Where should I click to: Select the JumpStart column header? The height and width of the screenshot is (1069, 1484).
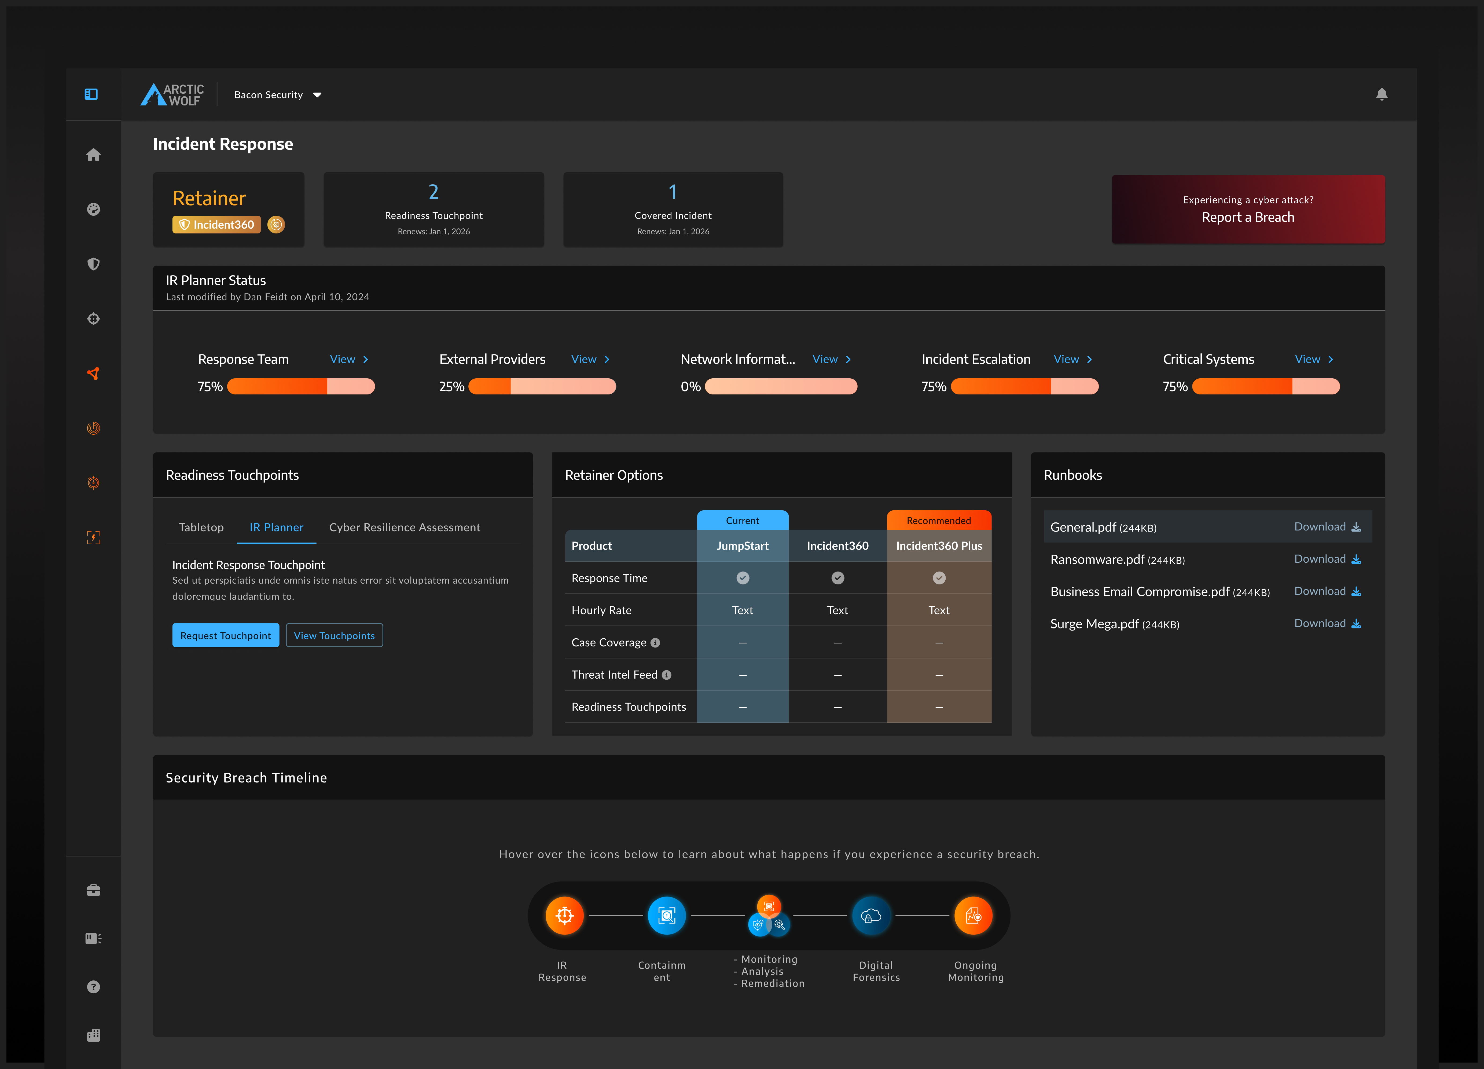743,546
